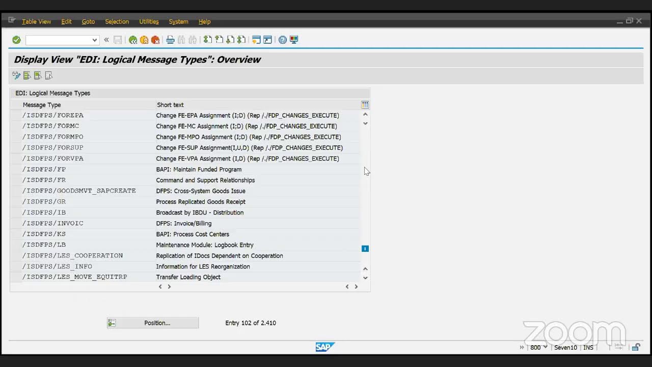Select the /ISDFPS/FORMPO message type
652x367 pixels.
pyautogui.click(x=52, y=137)
